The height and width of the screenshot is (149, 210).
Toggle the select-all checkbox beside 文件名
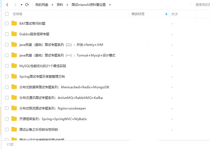pyautogui.click(x=7, y=14)
